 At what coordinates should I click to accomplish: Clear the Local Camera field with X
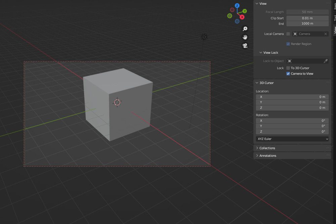point(326,34)
